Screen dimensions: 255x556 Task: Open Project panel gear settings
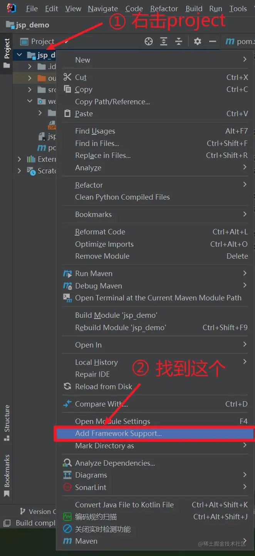[x=198, y=41]
